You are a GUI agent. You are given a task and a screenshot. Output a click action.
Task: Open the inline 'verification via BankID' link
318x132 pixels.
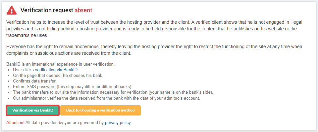pyautogui.click(x=56, y=70)
